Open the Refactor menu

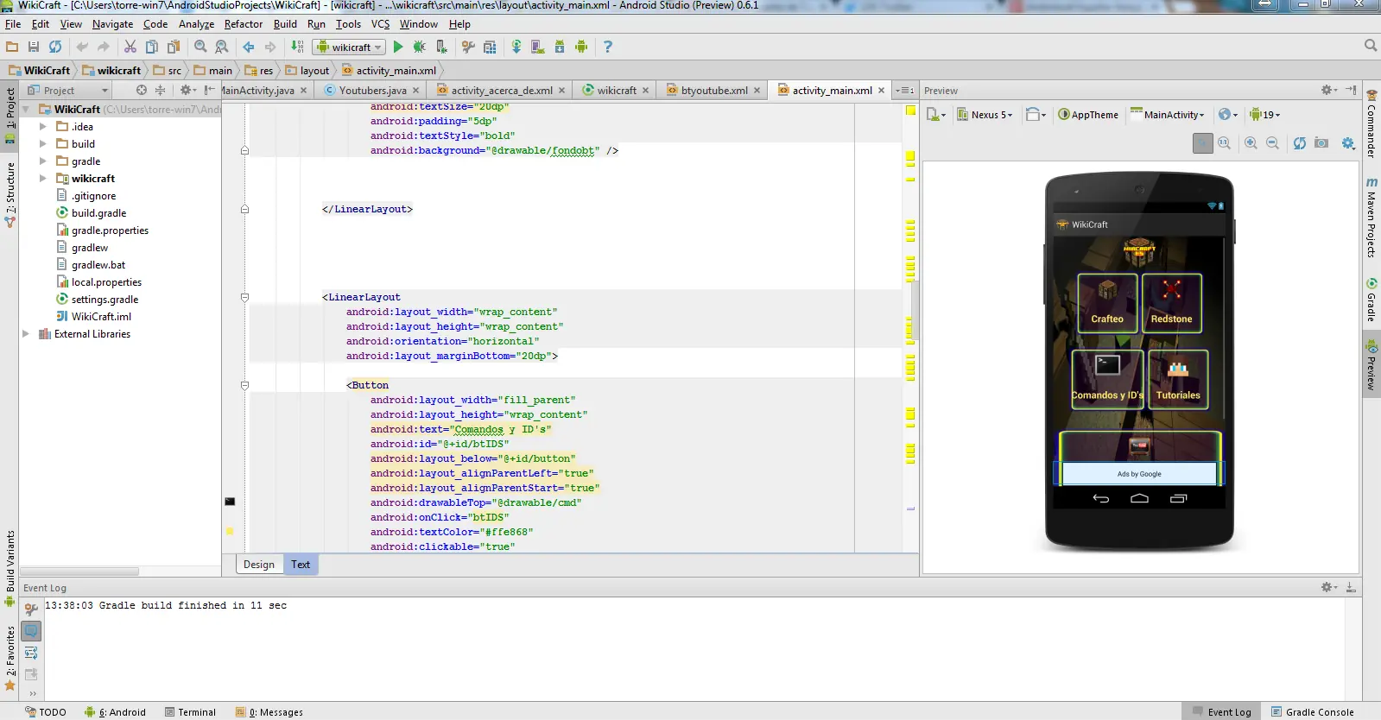tap(244, 24)
